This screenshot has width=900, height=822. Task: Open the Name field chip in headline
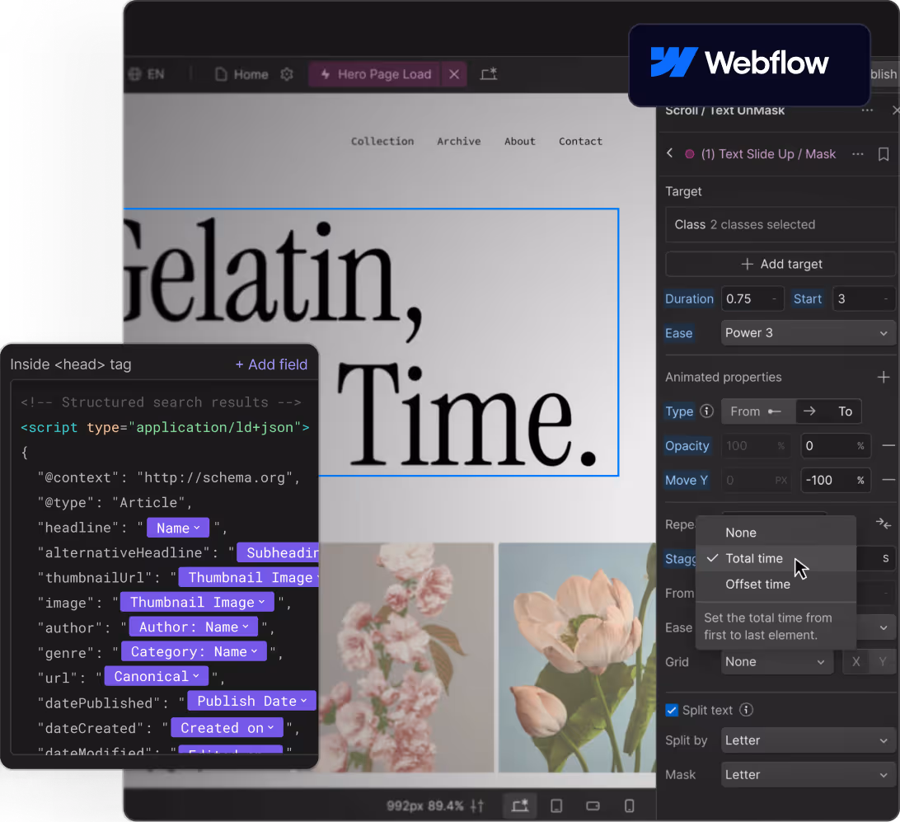pyautogui.click(x=178, y=528)
